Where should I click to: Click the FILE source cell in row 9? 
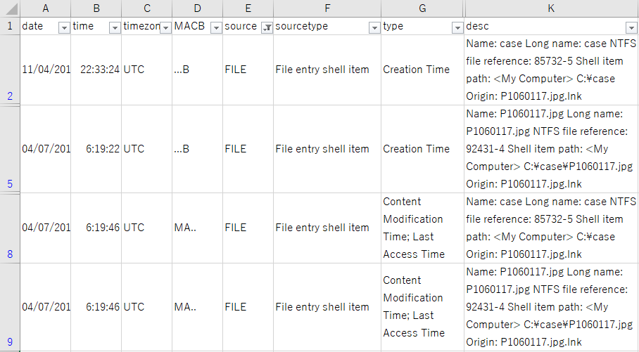pos(248,307)
